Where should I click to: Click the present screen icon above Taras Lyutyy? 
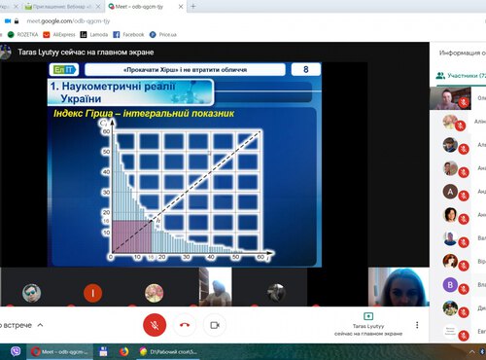tap(368, 316)
